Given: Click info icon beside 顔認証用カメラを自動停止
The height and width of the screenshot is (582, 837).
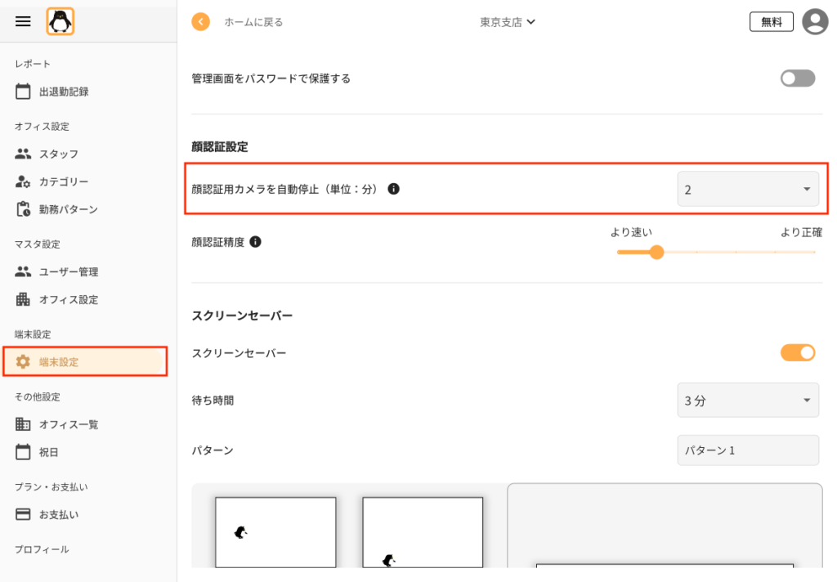Looking at the screenshot, I should pyautogui.click(x=393, y=189).
